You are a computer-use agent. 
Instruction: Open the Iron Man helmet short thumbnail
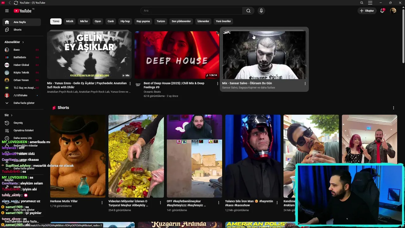pos(253,156)
